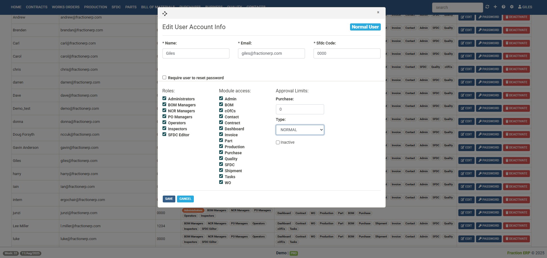
Task: Click the CANCEL button
Action: coord(185,199)
